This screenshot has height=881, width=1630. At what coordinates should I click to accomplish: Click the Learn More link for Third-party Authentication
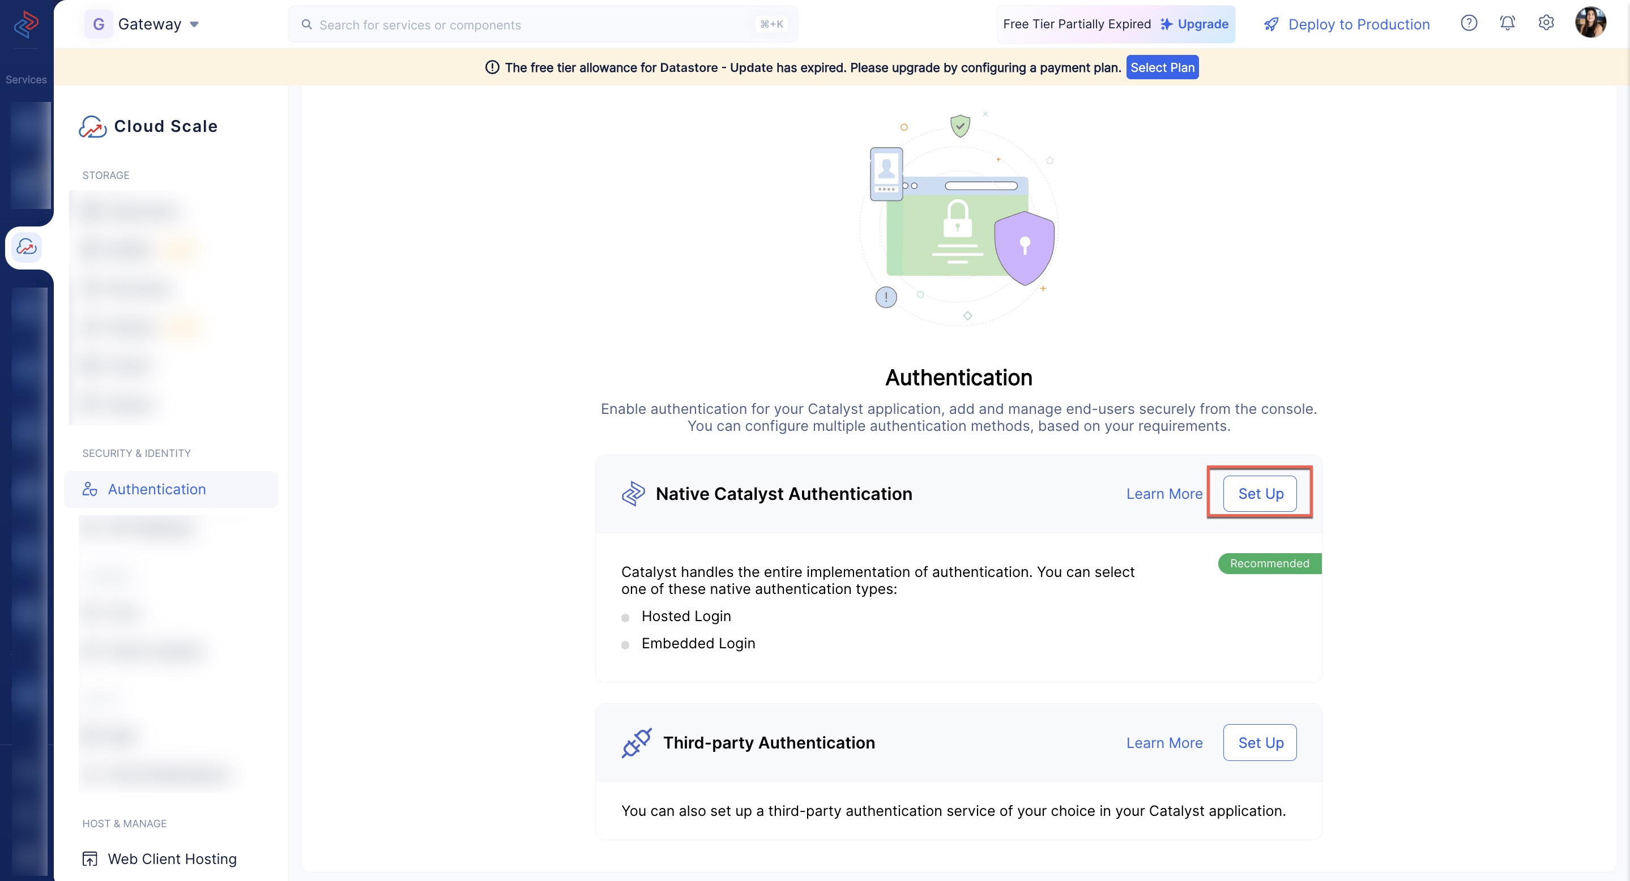pyautogui.click(x=1164, y=742)
